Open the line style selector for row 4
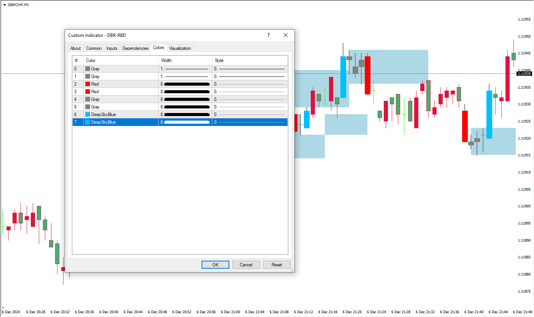534x317 pixels. point(250,99)
